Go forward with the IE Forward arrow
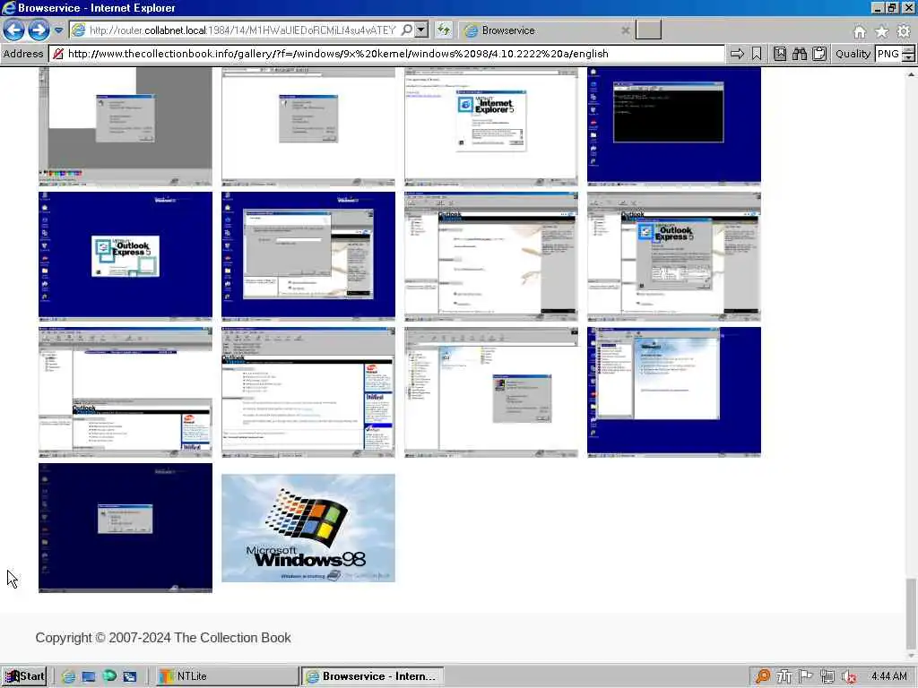The height and width of the screenshot is (688, 918). pyautogui.click(x=39, y=30)
